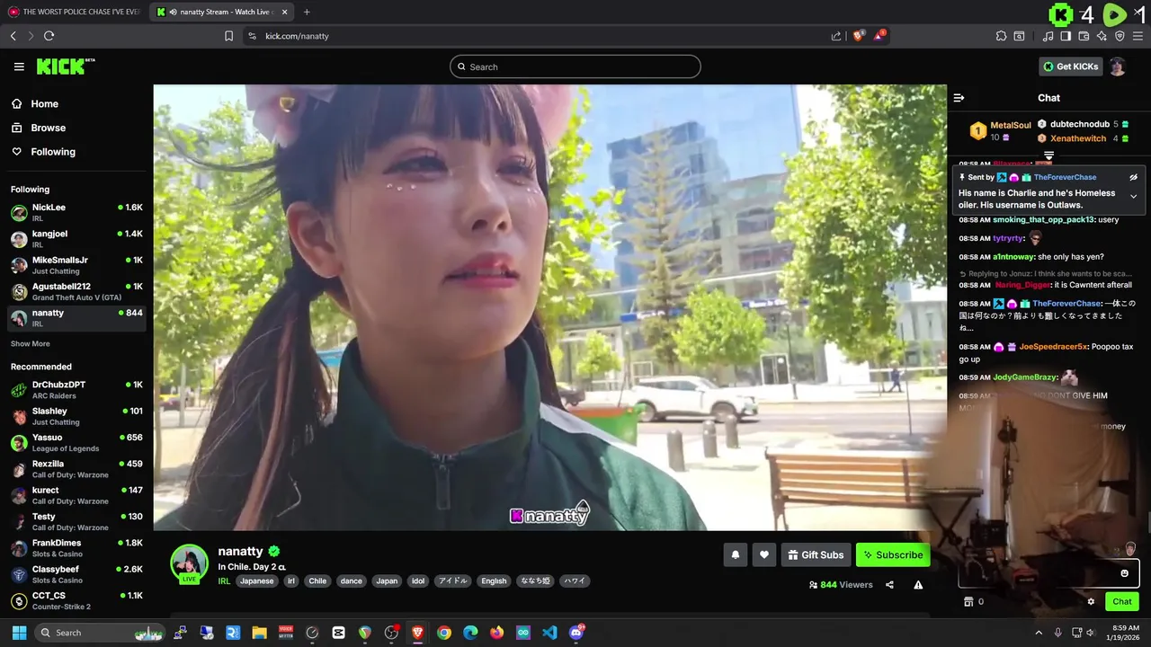Send message with Chat button
The height and width of the screenshot is (647, 1151).
click(x=1121, y=602)
